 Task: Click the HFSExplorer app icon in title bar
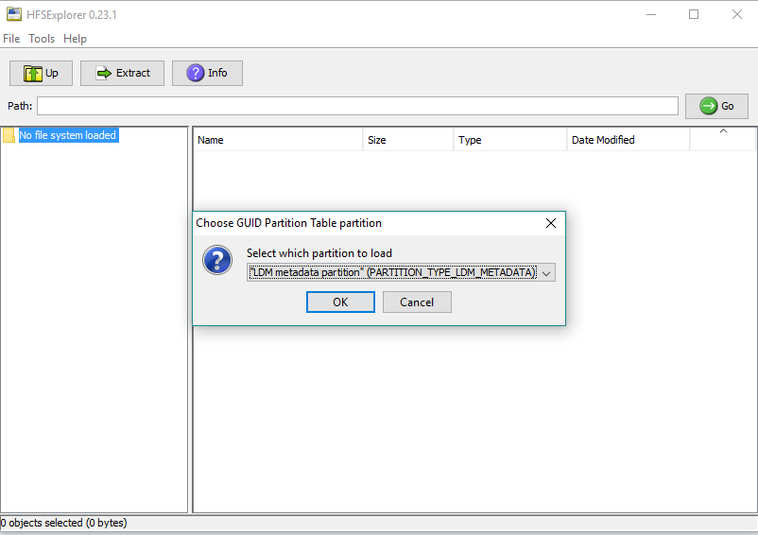[x=13, y=14]
